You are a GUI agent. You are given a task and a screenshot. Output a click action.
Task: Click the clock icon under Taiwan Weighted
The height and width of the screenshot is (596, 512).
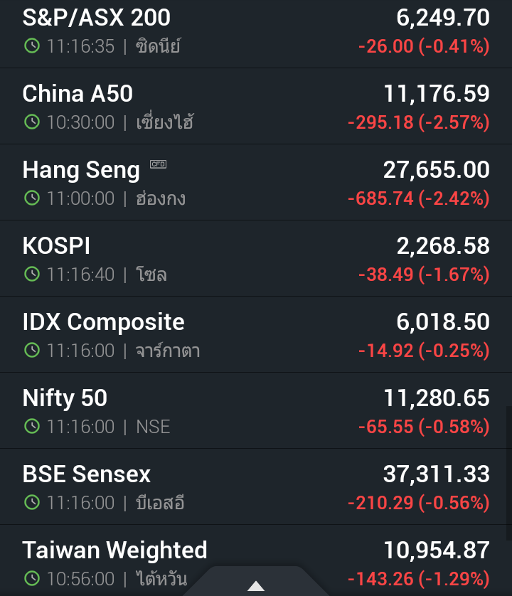point(31,579)
